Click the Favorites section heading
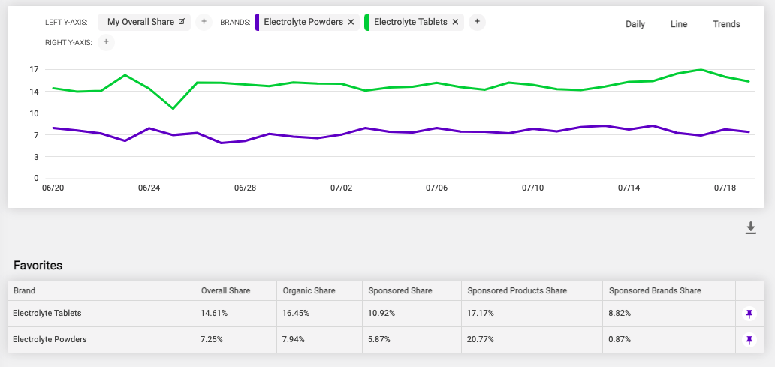The width and height of the screenshot is (775, 367). [38, 265]
